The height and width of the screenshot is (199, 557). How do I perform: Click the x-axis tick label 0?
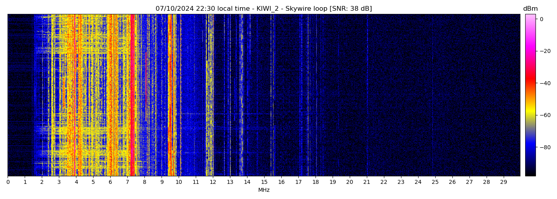[8, 182]
